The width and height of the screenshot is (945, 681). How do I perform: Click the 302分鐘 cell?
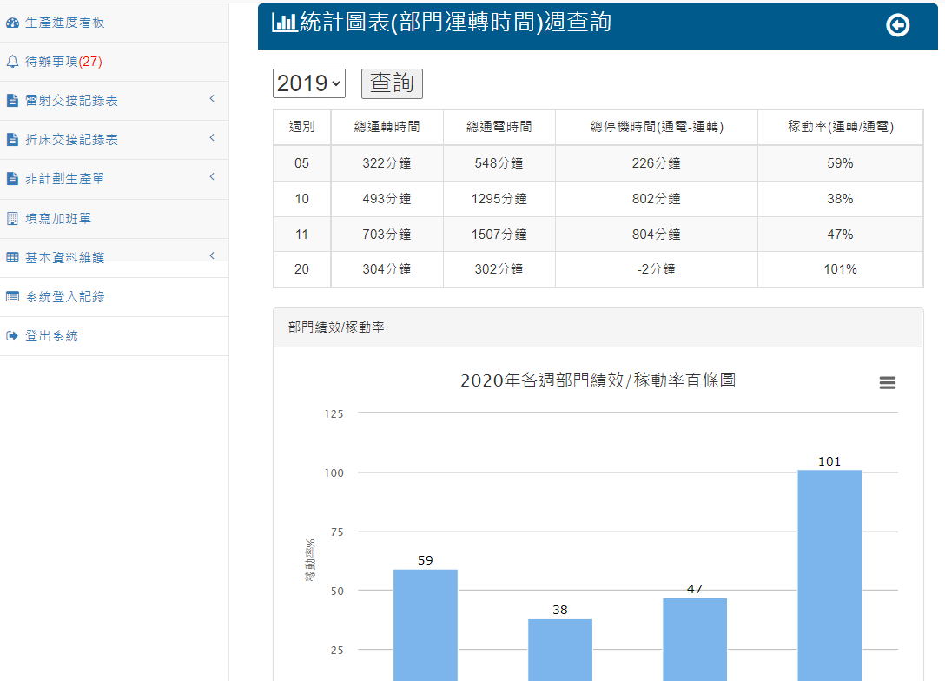[499, 269]
